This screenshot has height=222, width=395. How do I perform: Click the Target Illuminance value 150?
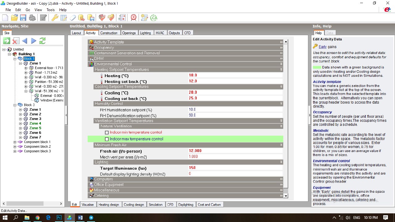click(235, 168)
